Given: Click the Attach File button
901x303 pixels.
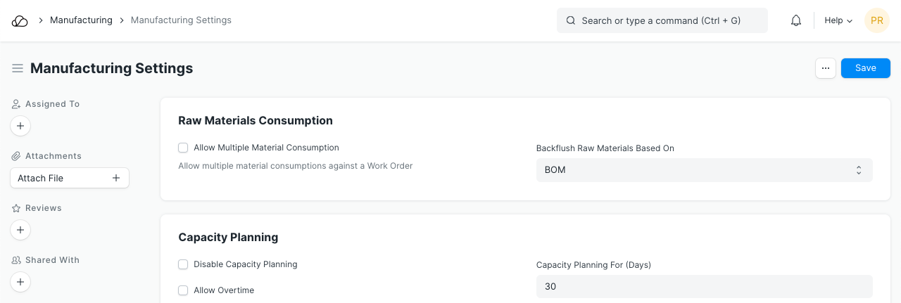Looking at the screenshot, I should (70, 178).
